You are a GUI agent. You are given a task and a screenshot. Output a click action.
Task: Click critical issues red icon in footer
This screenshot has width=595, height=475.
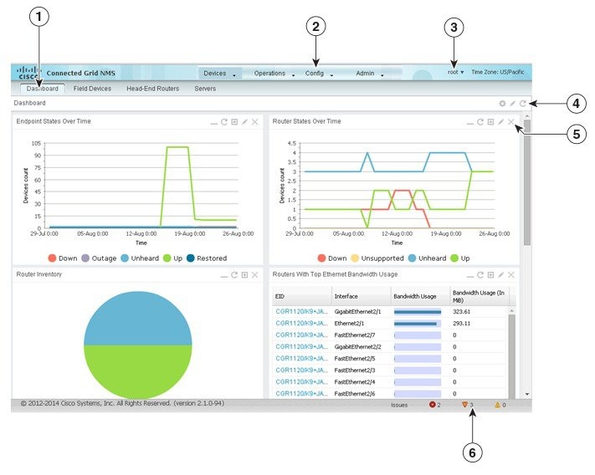point(432,405)
